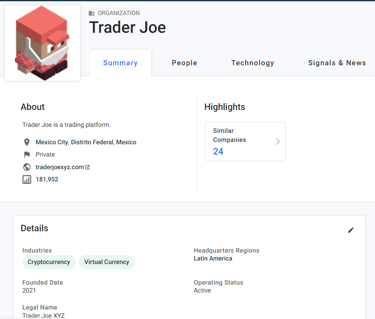Click the ORGANIZATION label text
Screen dimensions: 375x319
tap(119, 13)
